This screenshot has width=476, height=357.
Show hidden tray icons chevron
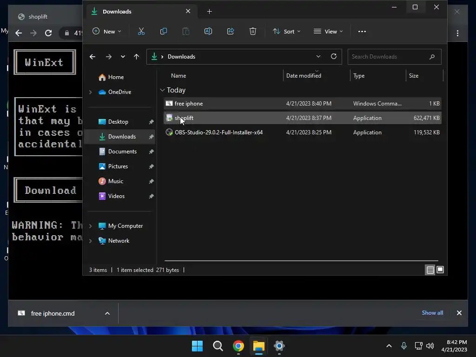(389, 346)
